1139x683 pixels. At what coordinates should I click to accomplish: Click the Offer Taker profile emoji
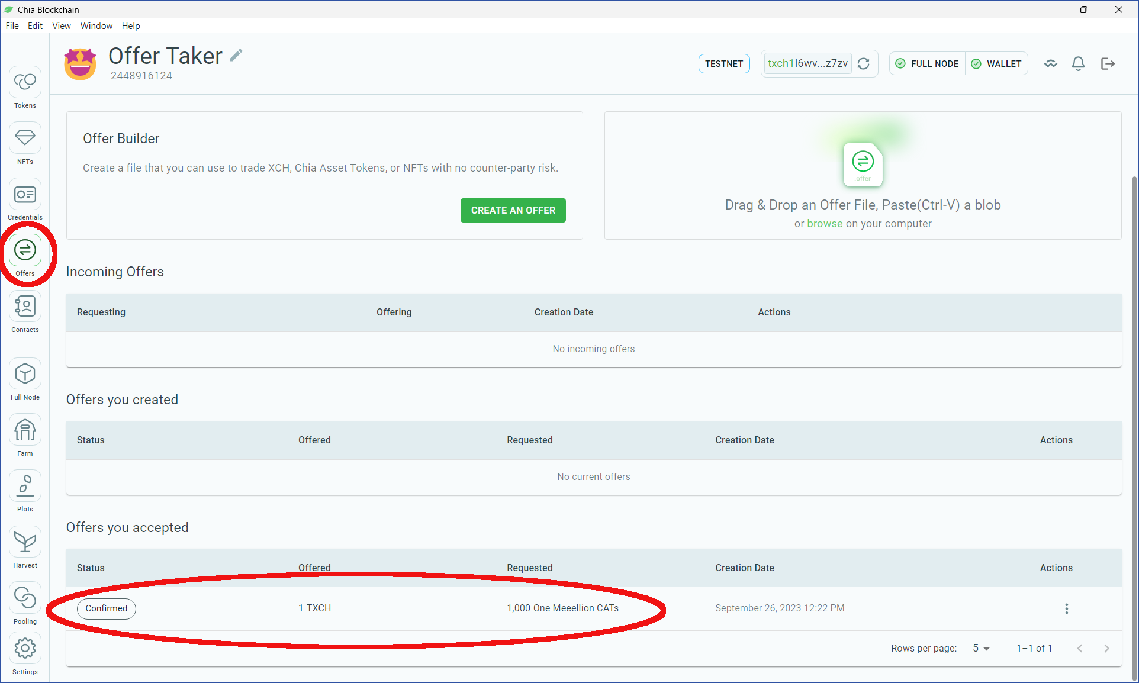coord(80,64)
